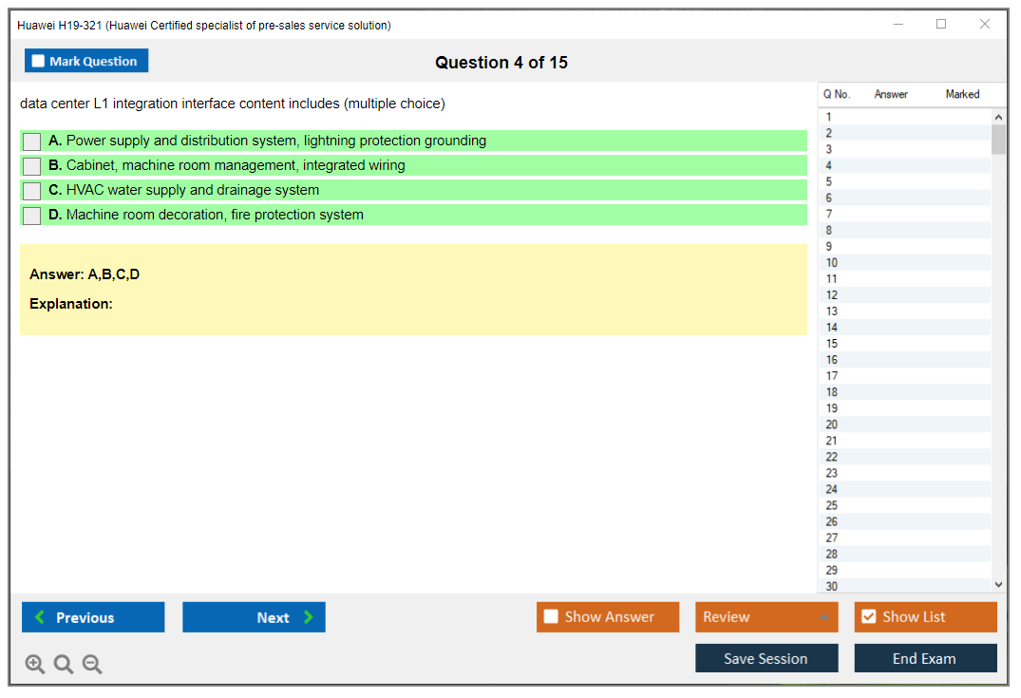Enable the Show Answer checkbox
The height and width of the screenshot is (698, 1021).
[551, 617]
